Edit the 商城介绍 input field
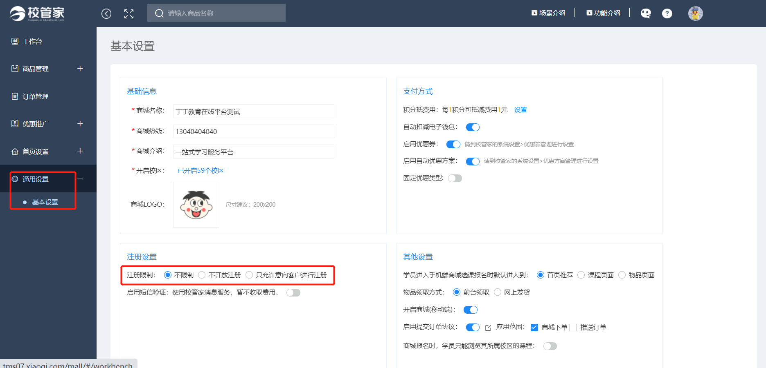Image resolution: width=766 pixels, height=368 pixels. coord(254,152)
